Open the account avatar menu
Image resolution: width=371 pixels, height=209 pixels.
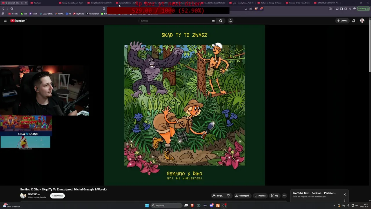(x=362, y=21)
